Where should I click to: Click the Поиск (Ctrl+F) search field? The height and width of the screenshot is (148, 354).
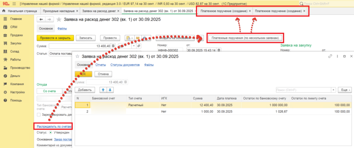tap(305, 90)
